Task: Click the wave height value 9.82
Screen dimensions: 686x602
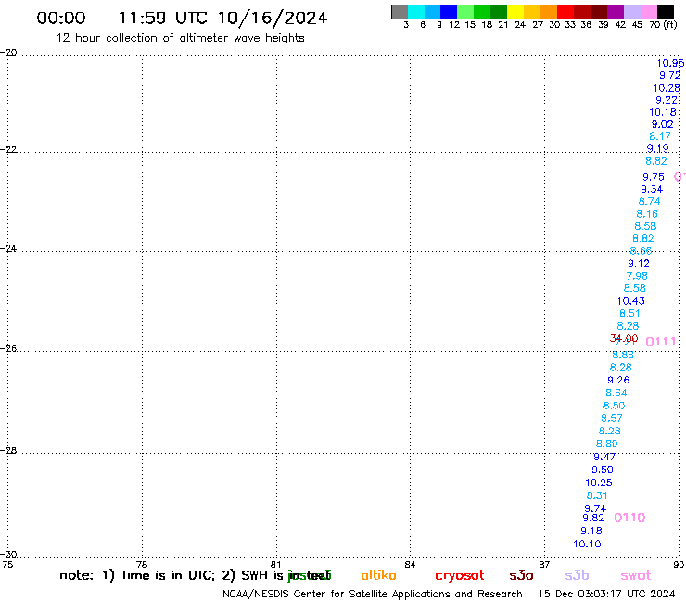Action: 593,518
